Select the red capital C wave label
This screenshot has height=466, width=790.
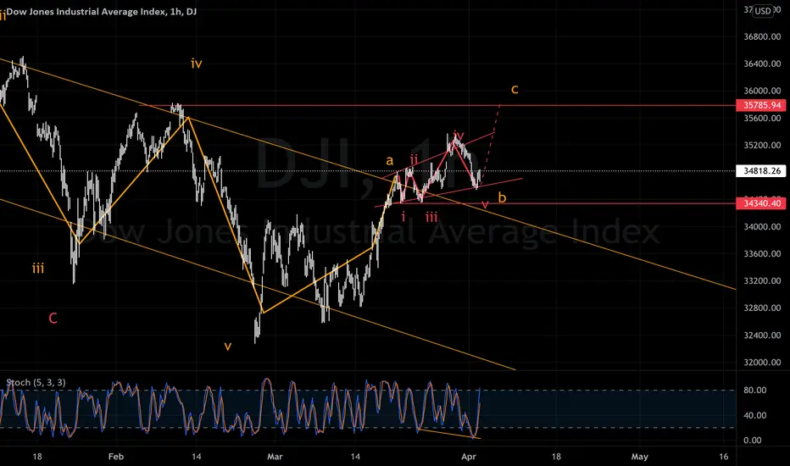(x=53, y=319)
